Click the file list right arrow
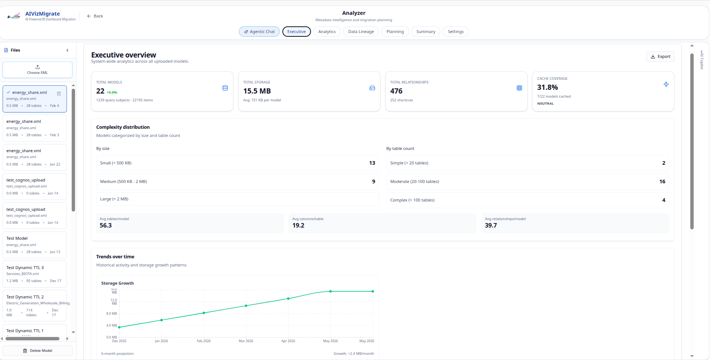This screenshot has width=710, height=360. click(x=67, y=338)
